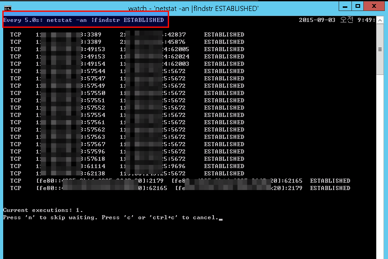This screenshot has height=259, width=388.
Task: Click ESTABLISHED on the ':42837' row
Action: (x=224, y=35)
